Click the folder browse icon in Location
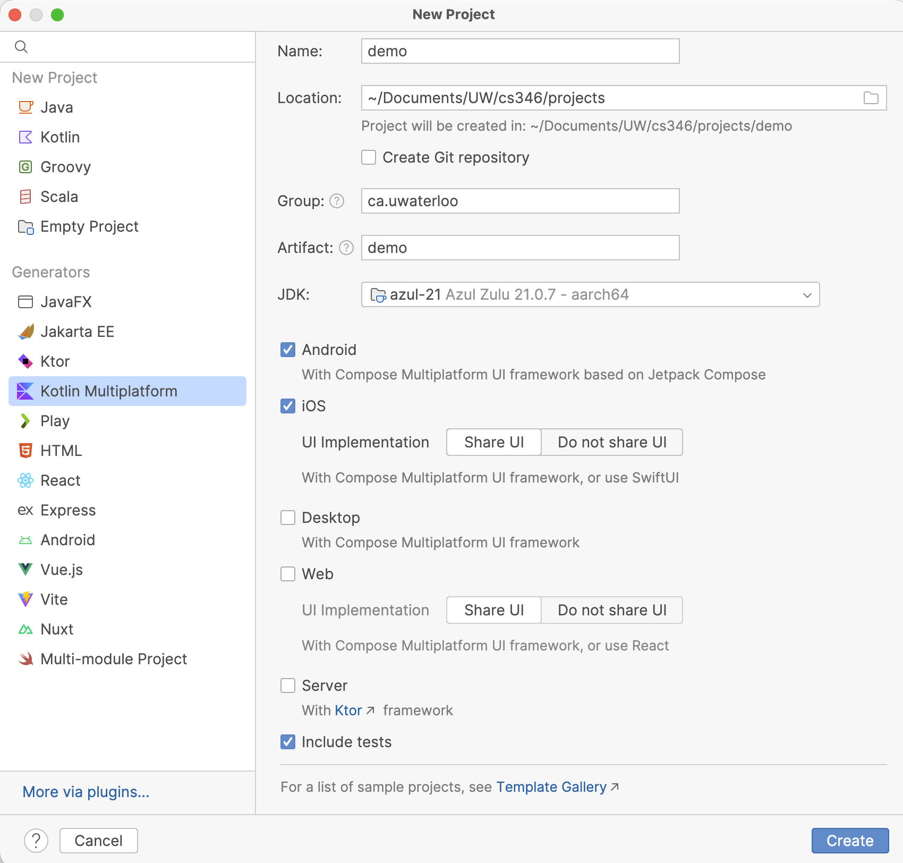Viewport: 903px width, 863px height. (871, 98)
